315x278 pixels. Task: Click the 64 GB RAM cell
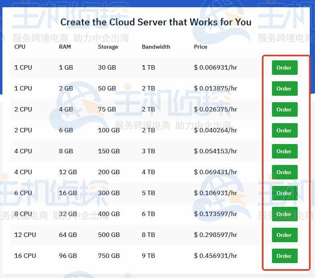click(x=68, y=235)
